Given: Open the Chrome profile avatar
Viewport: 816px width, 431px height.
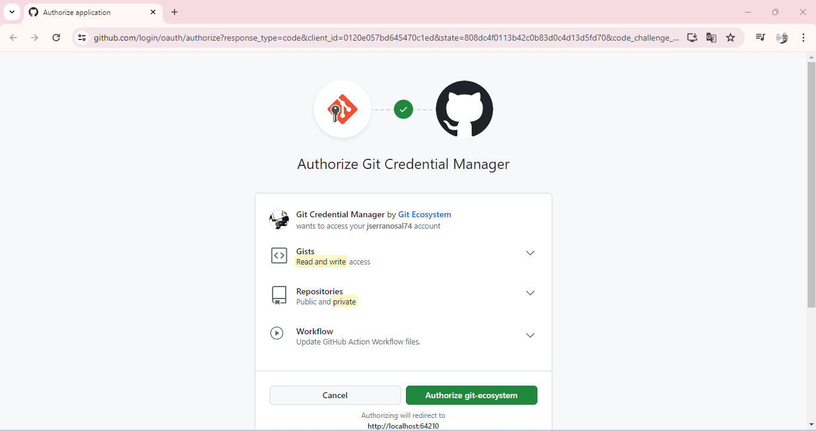Looking at the screenshot, I should tap(782, 38).
